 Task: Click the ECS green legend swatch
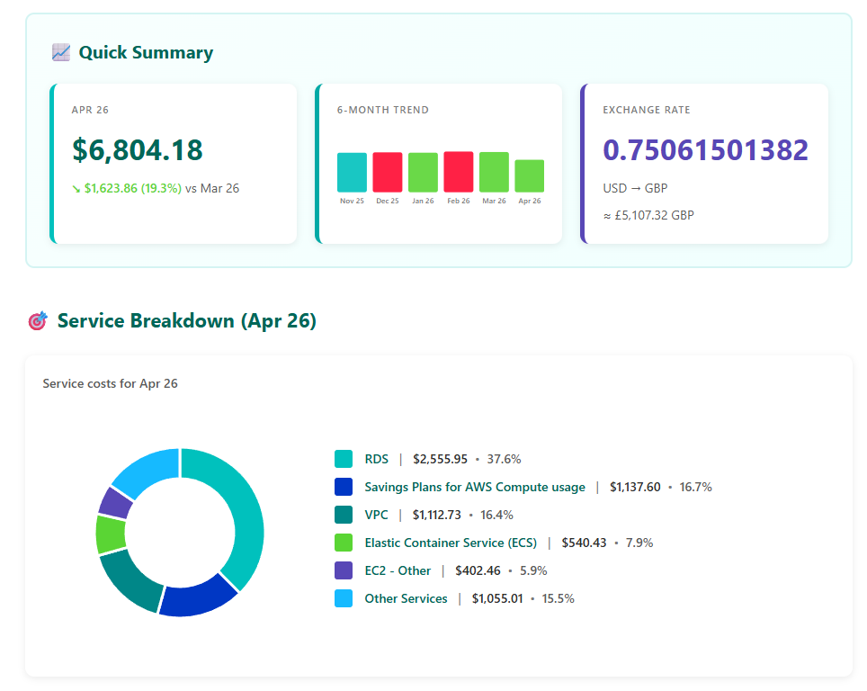tap(344, 543)
